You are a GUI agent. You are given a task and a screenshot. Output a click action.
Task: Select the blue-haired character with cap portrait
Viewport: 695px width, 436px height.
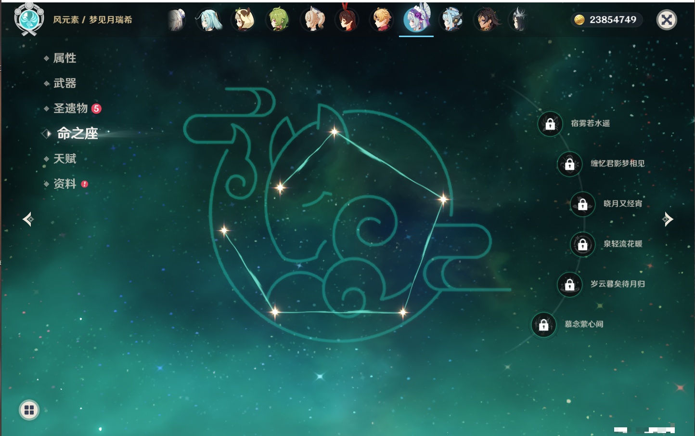pyautogui.click(x=451, y=20)
